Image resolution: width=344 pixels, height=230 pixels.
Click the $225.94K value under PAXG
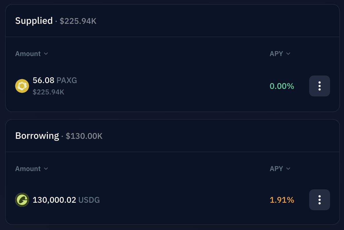pos(49,92)
